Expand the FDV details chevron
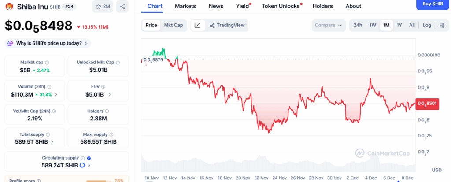The image size is (451, 182). tap(110, 94)
